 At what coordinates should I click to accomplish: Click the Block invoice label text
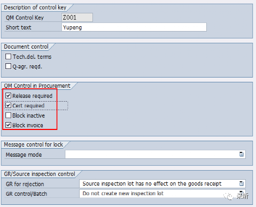coord(28,125)
